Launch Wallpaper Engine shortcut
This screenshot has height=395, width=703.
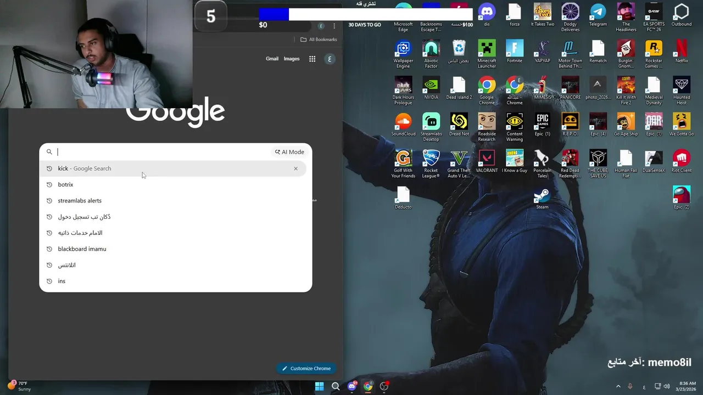coord(403,54)
